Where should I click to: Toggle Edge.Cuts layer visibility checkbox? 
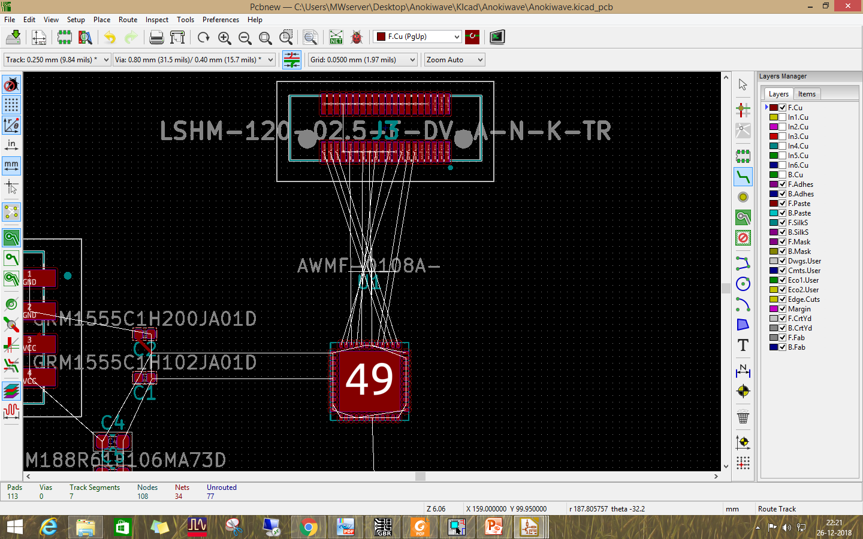pos(783,299)
